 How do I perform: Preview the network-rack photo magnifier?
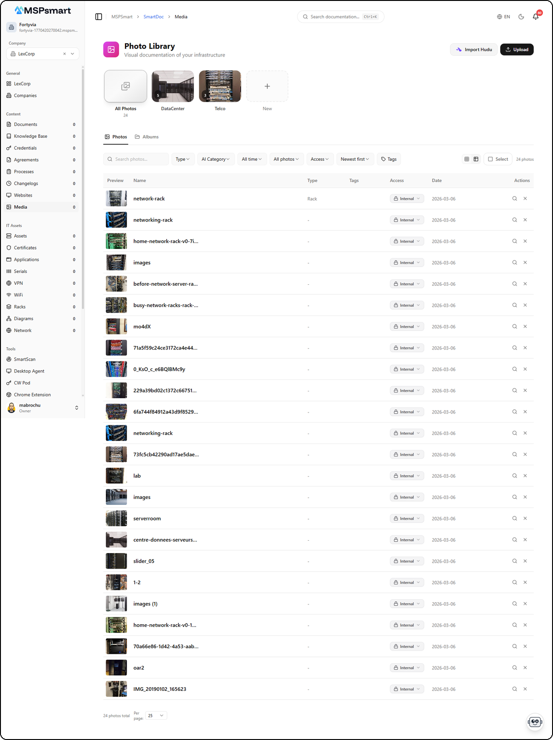(514, 198)
